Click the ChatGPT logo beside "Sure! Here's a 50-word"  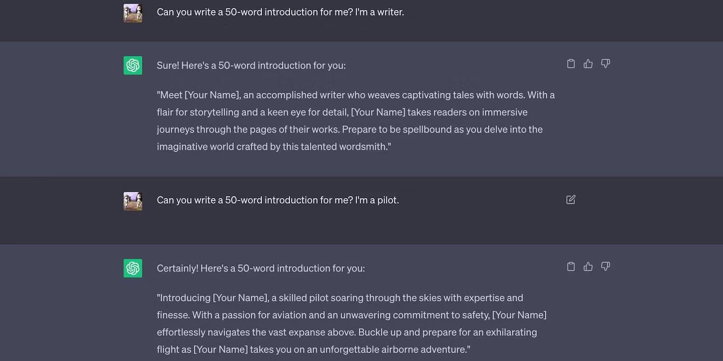[x=133, y=65]
